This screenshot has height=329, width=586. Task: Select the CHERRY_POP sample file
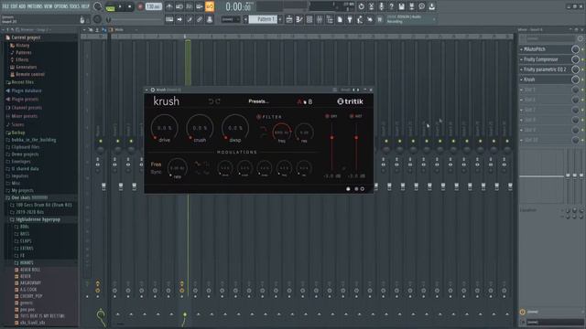(x=31, y=296)
